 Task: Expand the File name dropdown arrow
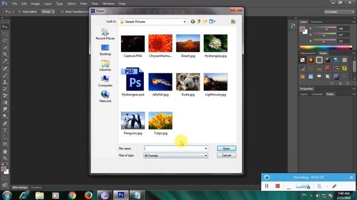coord(206,148)
